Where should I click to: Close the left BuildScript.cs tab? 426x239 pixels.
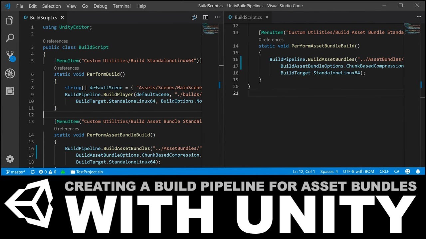(x=62, y=18)
